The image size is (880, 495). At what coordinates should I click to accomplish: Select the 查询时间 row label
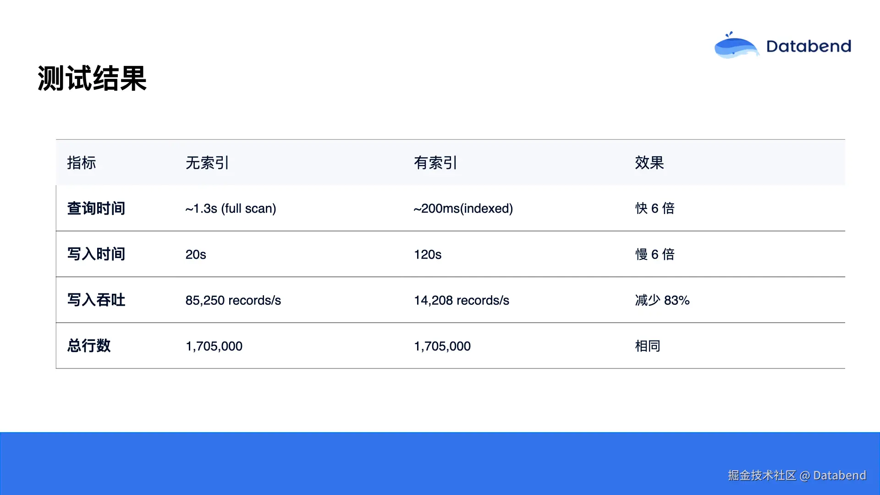[96, 209]
